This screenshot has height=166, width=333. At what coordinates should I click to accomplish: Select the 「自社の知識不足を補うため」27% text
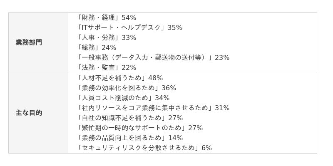click(x=130, y=118)
